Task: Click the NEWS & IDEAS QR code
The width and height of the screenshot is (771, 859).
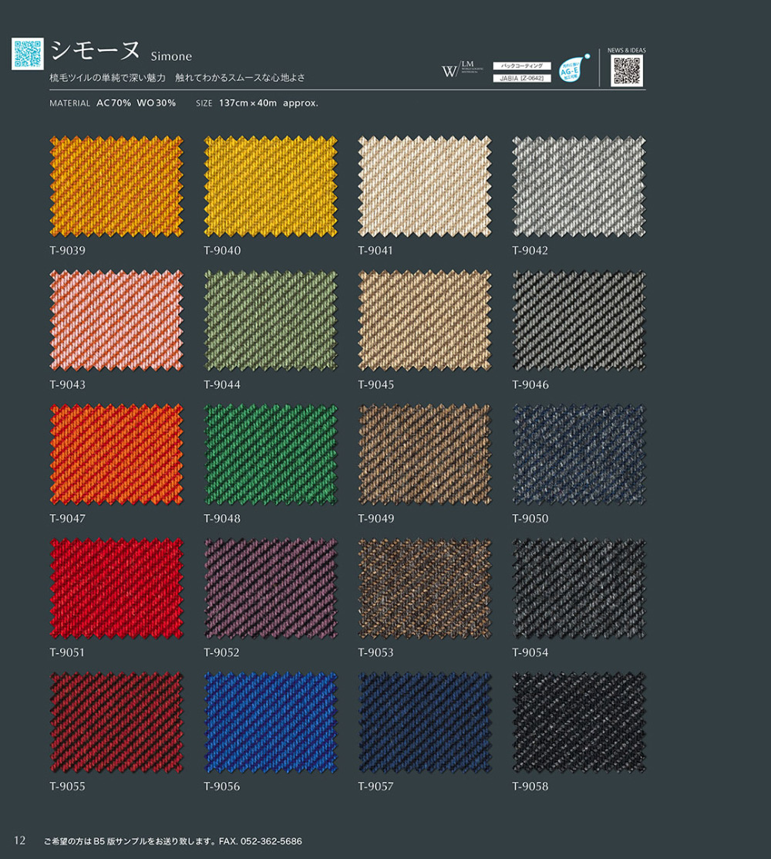Action: 627,71
